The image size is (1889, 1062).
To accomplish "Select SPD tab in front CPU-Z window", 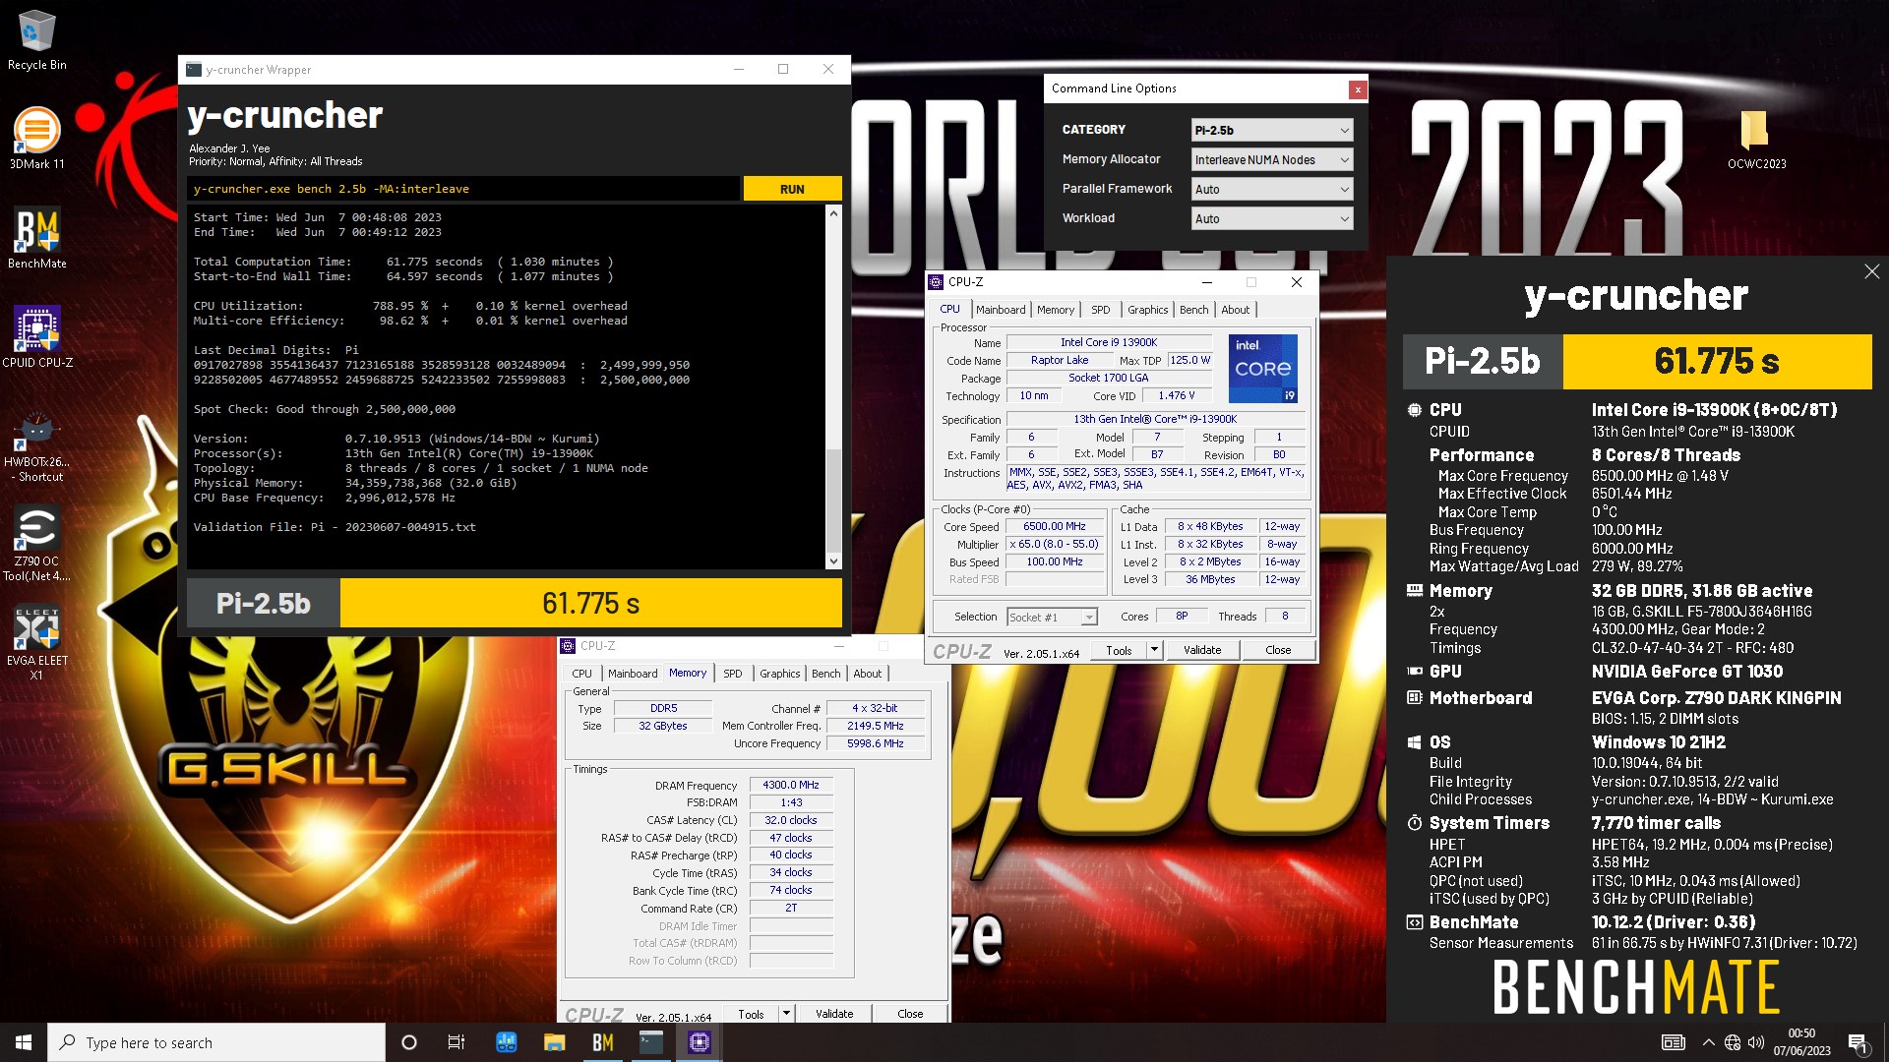I will click(1101, 310).
